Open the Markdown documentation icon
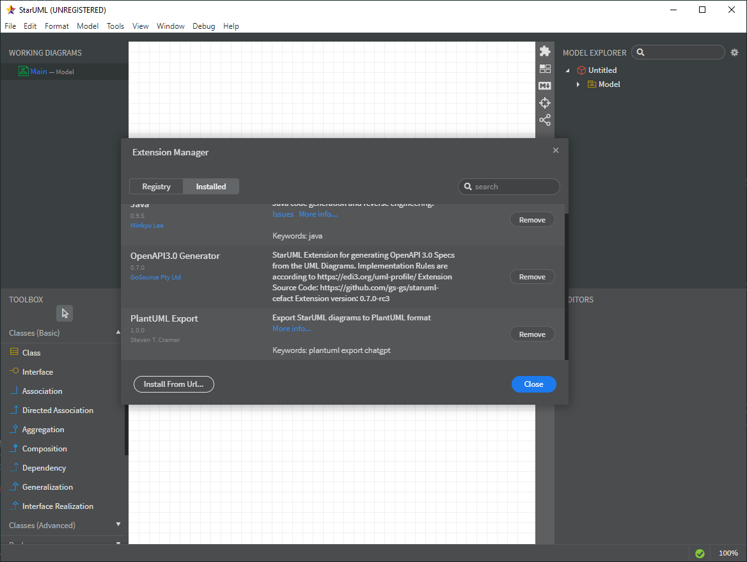The width and height of the screenshot is (747, 562). tap(544, 86)
